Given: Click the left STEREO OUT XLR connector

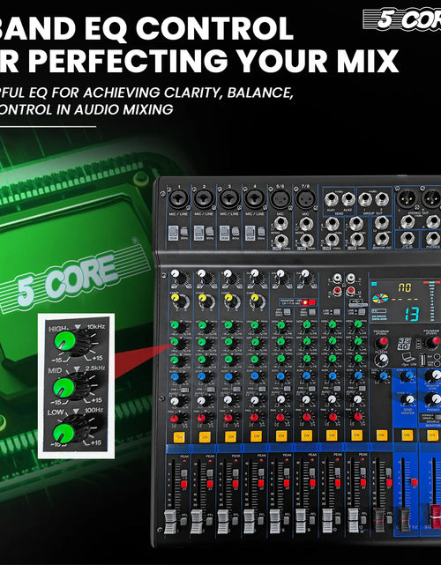Looking at the screenshot, I should pos(407,199).
